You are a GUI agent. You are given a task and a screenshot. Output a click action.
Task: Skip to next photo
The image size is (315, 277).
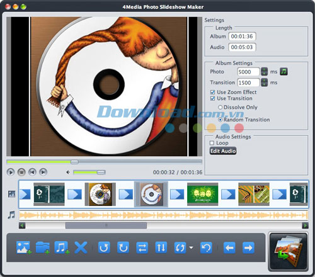point(43,172)
